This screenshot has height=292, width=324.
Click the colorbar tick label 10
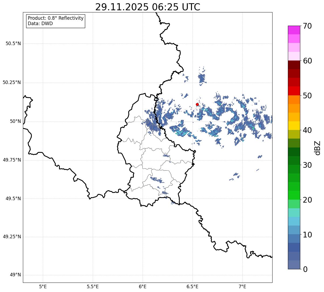307,235
